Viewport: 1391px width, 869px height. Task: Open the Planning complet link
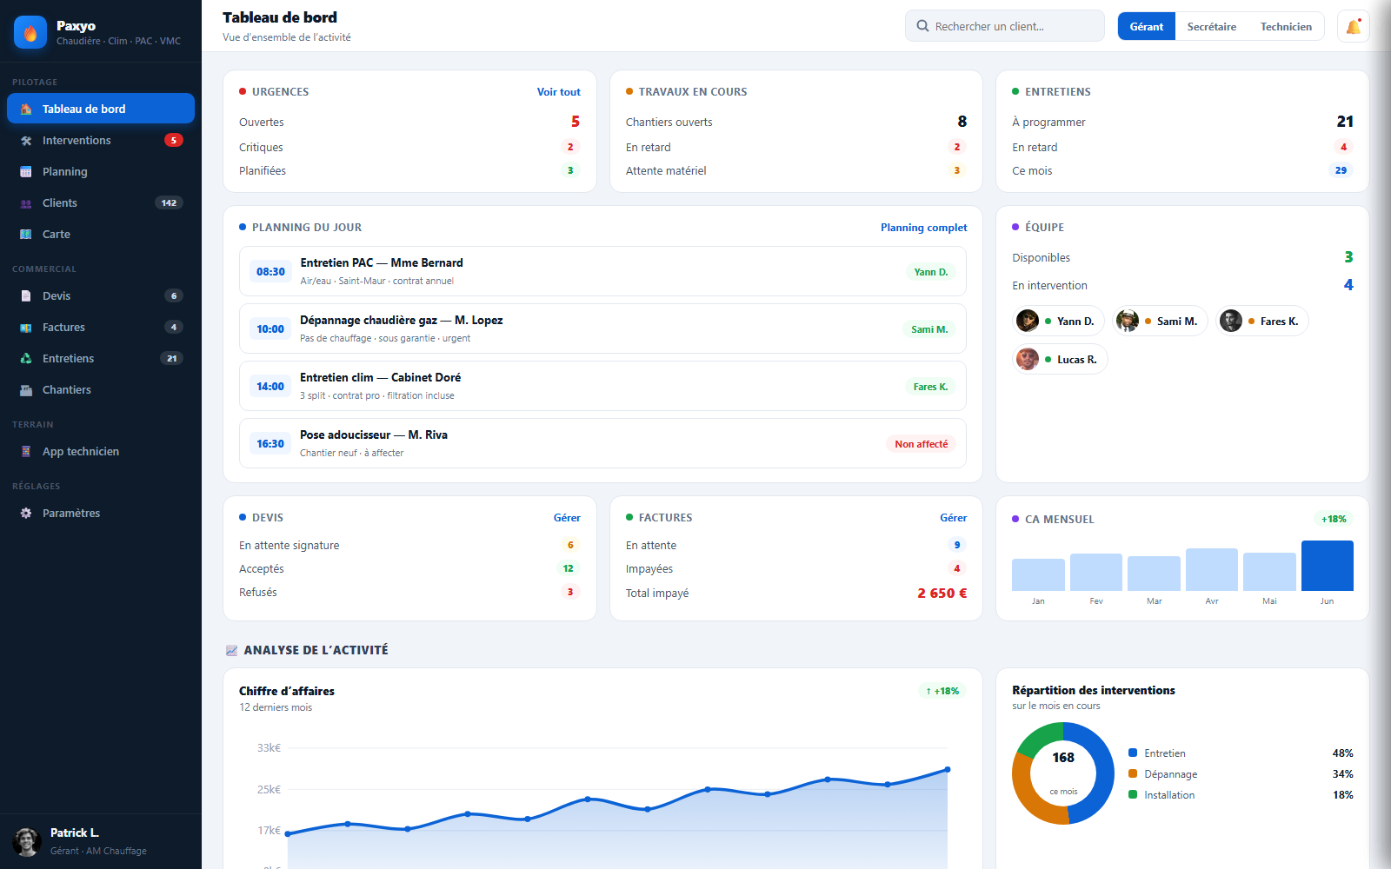pyautogui.click(x=923, y=227)
